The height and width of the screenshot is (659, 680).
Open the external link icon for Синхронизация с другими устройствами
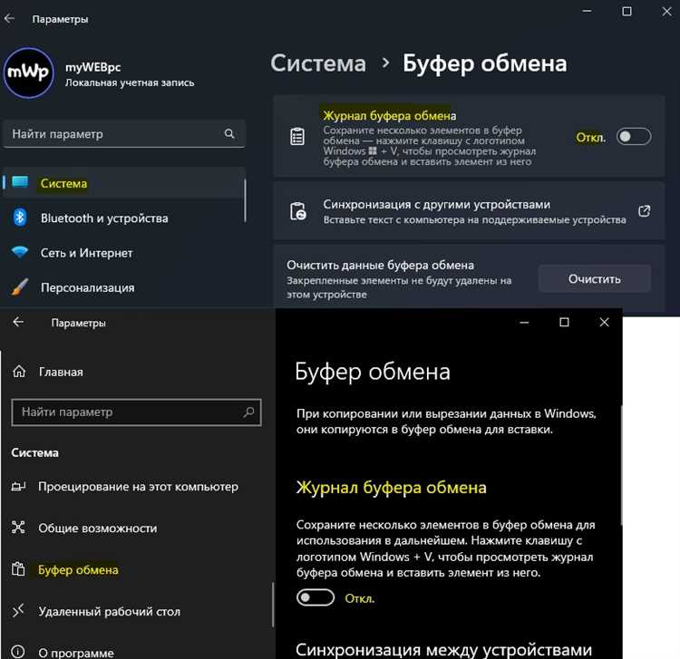point(645,211)
